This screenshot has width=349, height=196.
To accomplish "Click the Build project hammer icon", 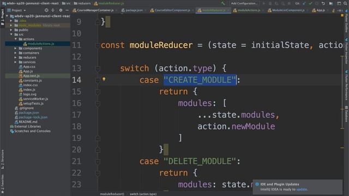I will click(x=223, y=3).
